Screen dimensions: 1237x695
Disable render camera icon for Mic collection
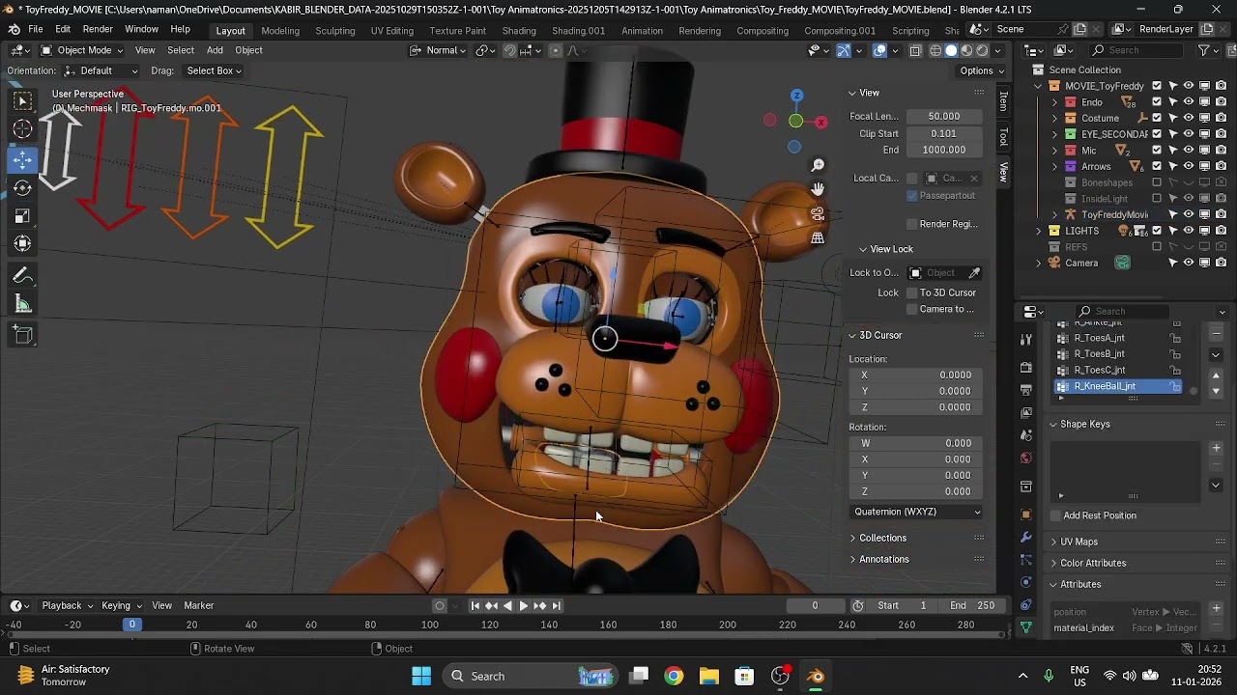tap(1221, 151)
